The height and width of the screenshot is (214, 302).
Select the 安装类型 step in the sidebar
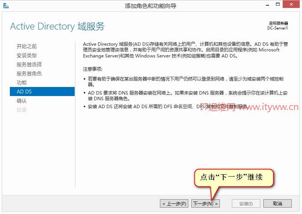pyautogui.click(x=27, y=56)
